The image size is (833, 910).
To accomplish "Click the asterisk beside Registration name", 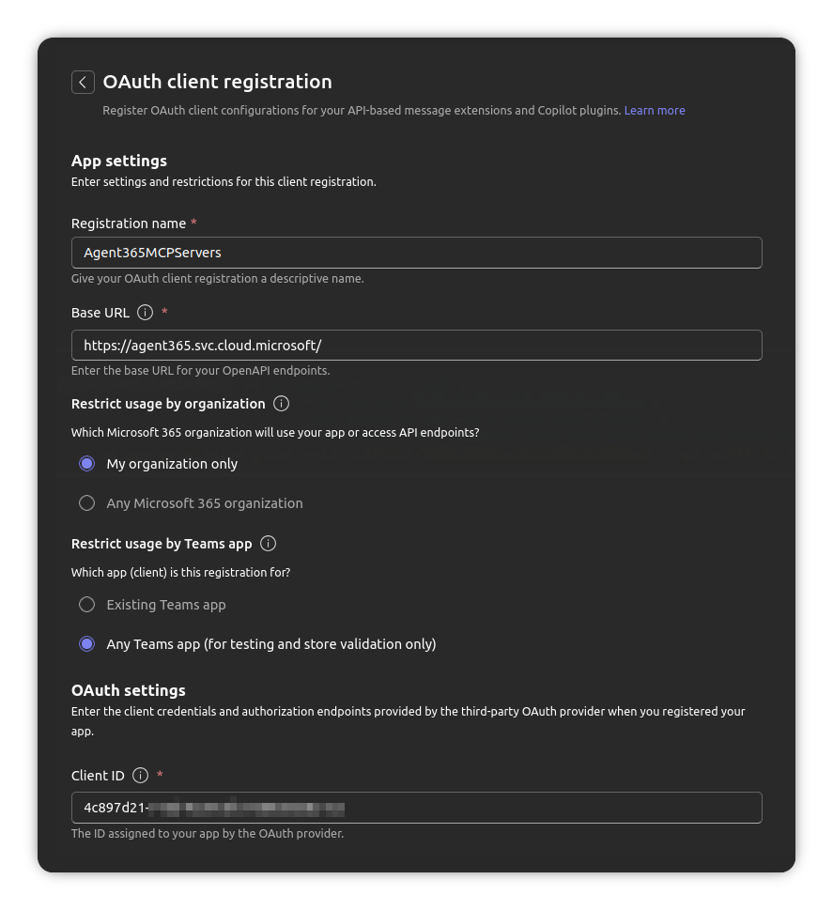I will 193,223.
